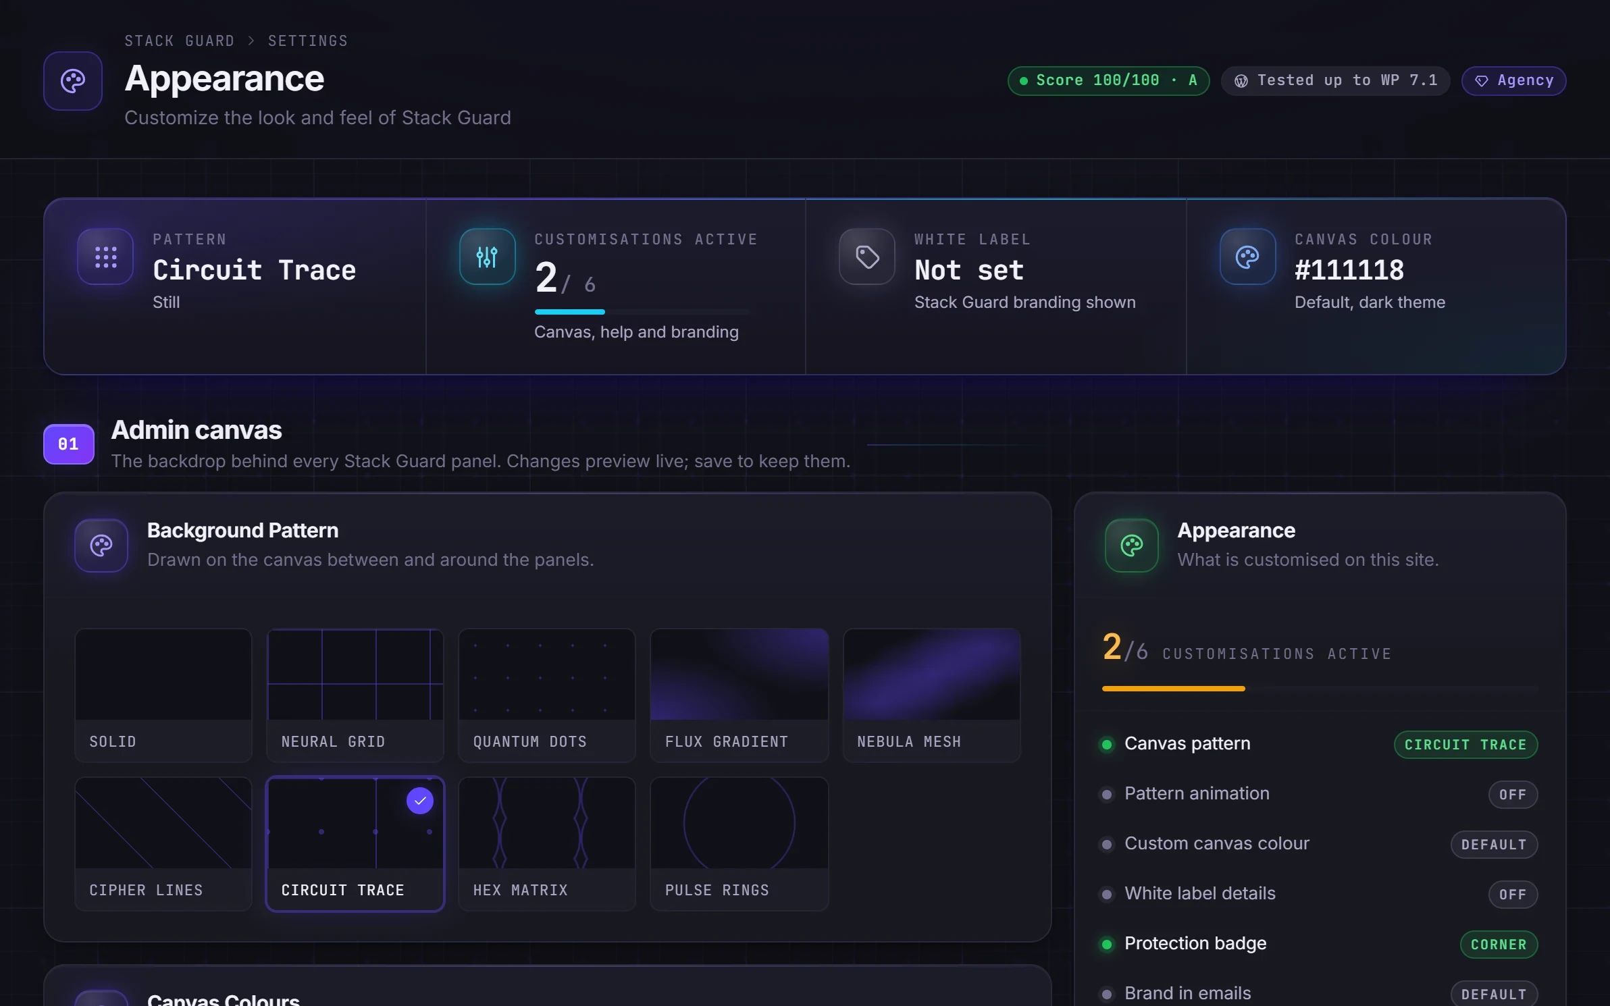1610x1006 pixels.
Task: Click the orange customisations progress bar
Action: click(x=1174, y=689)
